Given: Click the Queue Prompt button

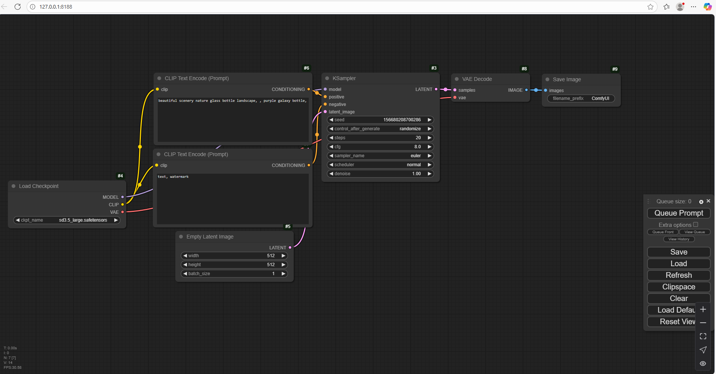Looking at the screenshot, I should tap(679, 213).
